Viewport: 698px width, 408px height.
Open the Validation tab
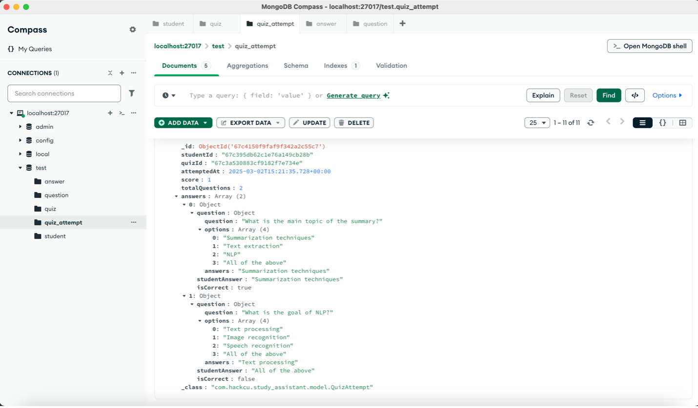pos(391,66)
